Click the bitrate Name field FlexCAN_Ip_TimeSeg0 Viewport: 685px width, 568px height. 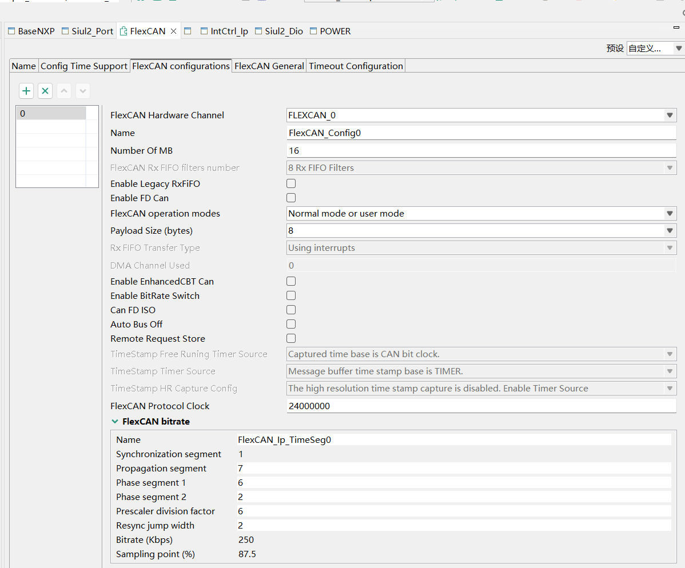pyautogui.click(x=454, y=439)
